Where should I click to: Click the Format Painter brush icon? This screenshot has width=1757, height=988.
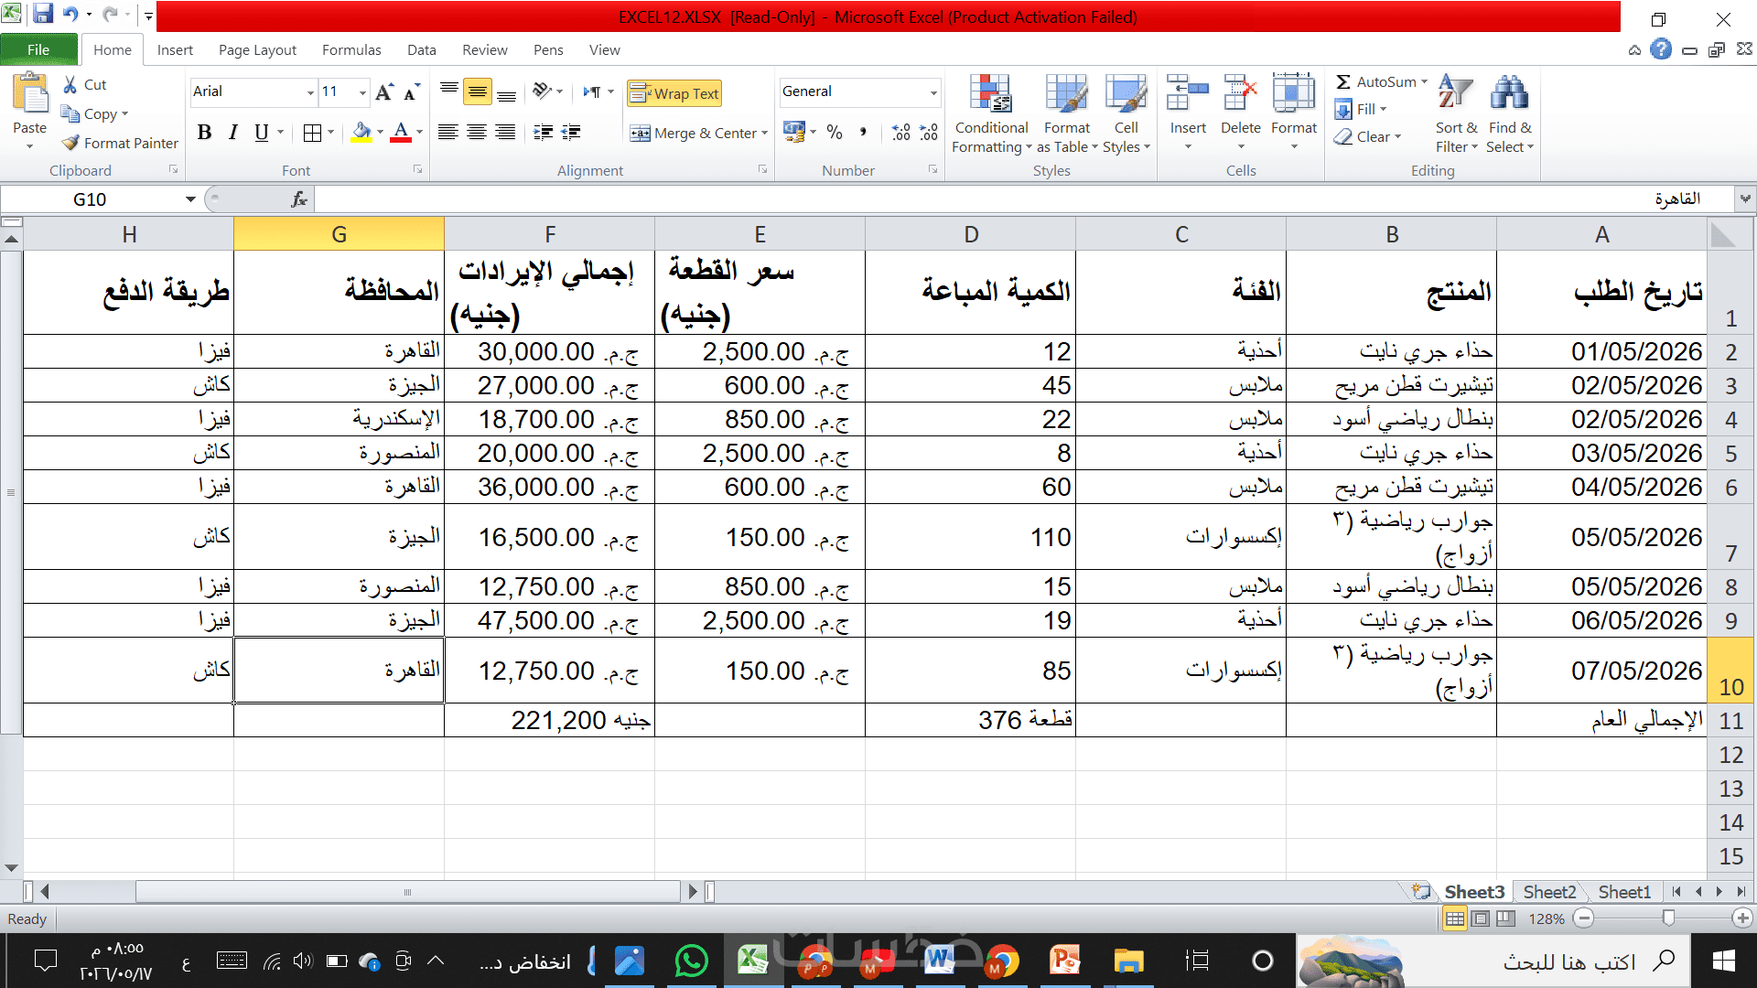[70, 143]
